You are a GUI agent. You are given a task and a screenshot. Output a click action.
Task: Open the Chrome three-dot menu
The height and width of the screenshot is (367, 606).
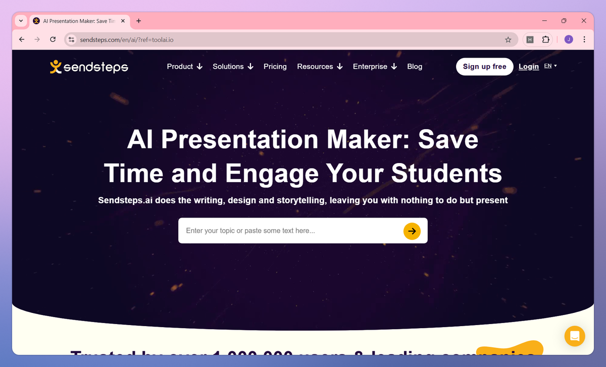coord(584,39)
